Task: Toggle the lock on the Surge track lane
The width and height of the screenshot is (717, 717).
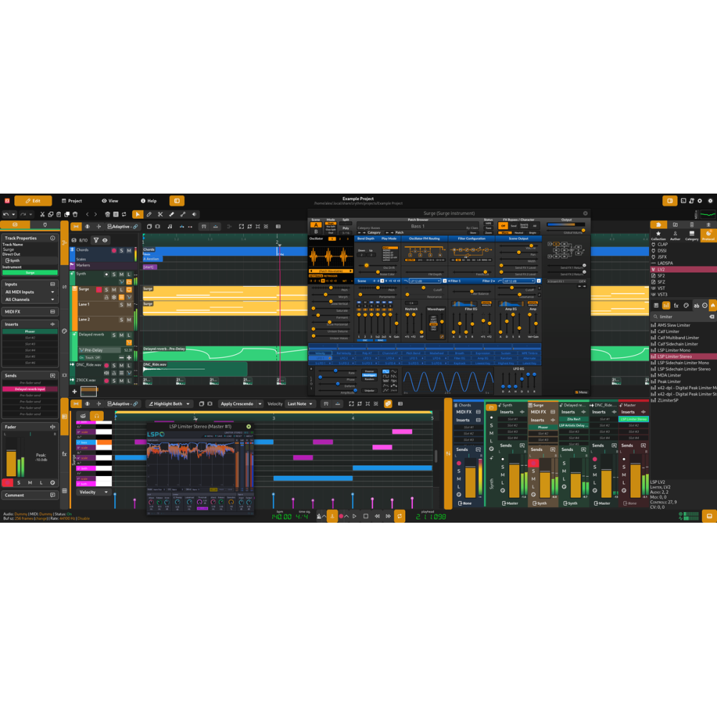Action: coord(106,298)
